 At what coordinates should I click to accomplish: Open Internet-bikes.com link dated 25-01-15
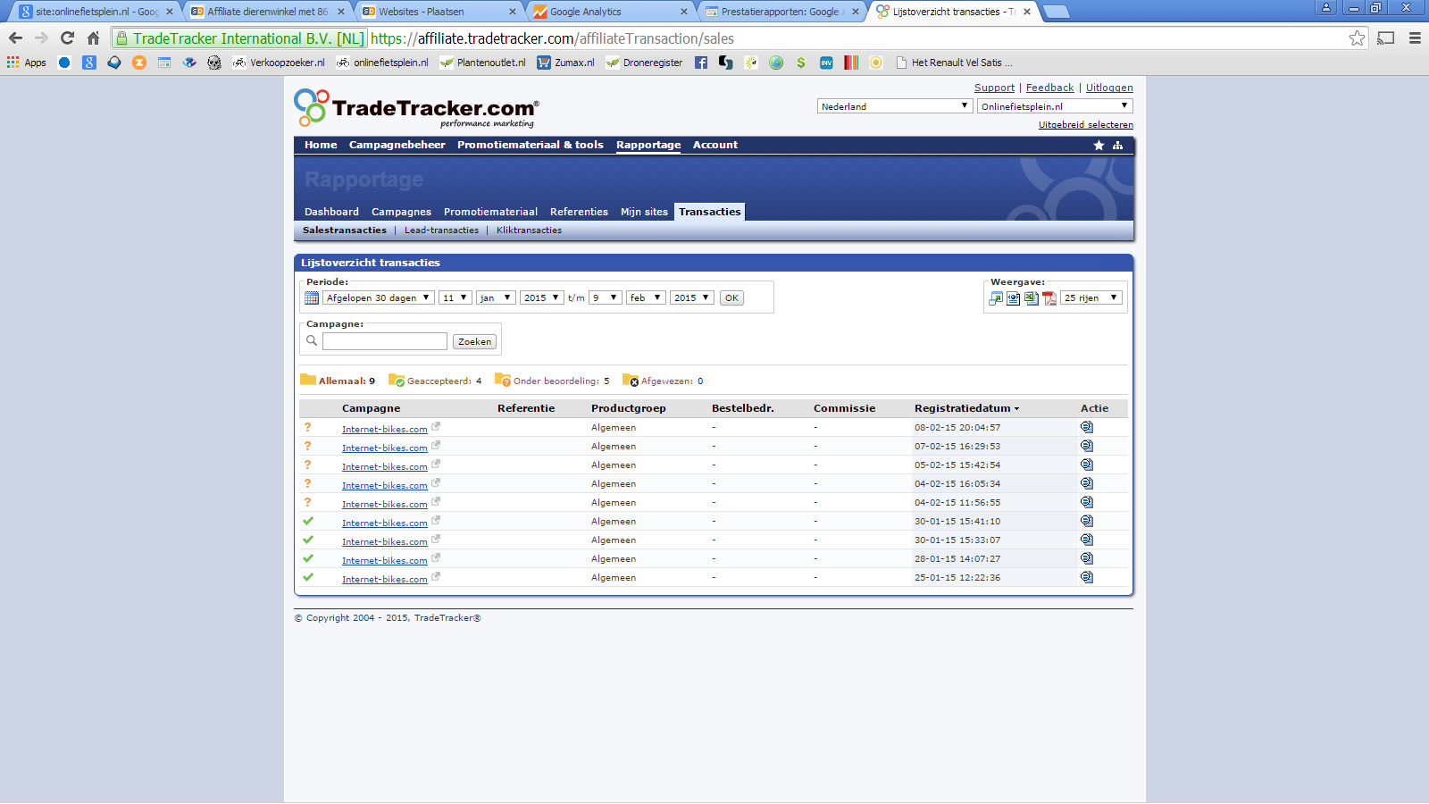(x=384, y=580)
